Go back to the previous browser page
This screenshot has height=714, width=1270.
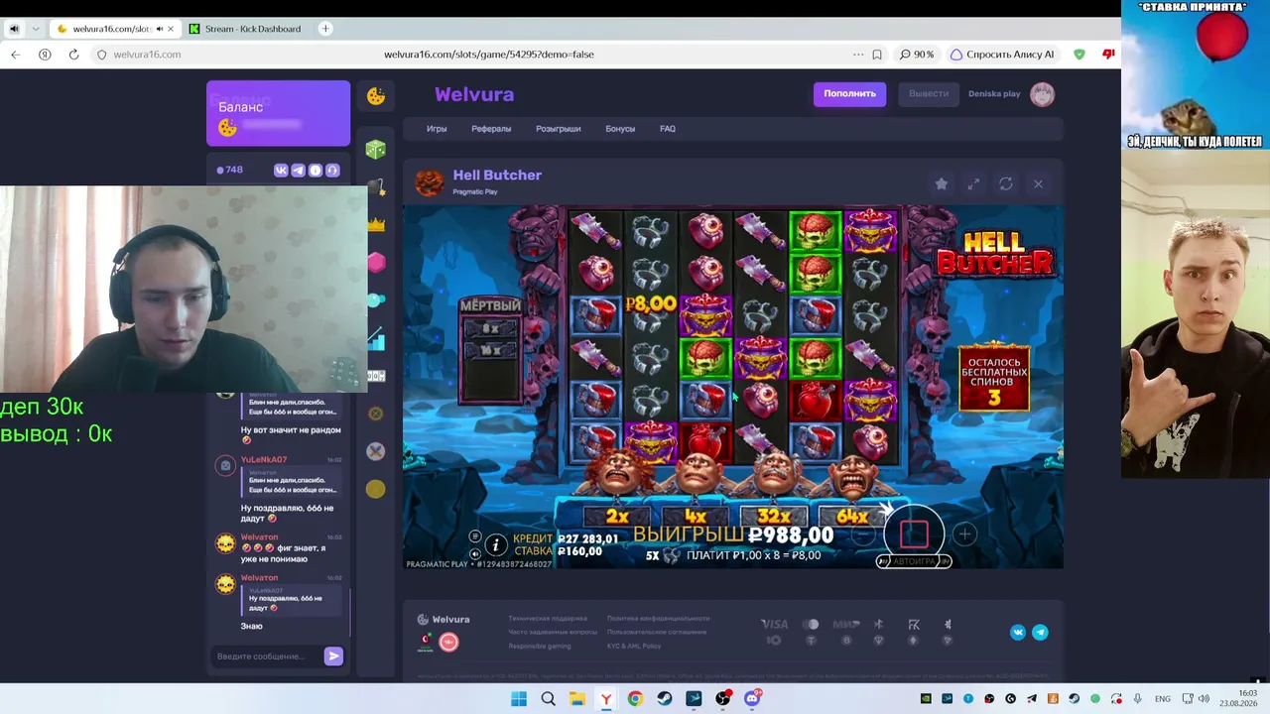[15, 55]
